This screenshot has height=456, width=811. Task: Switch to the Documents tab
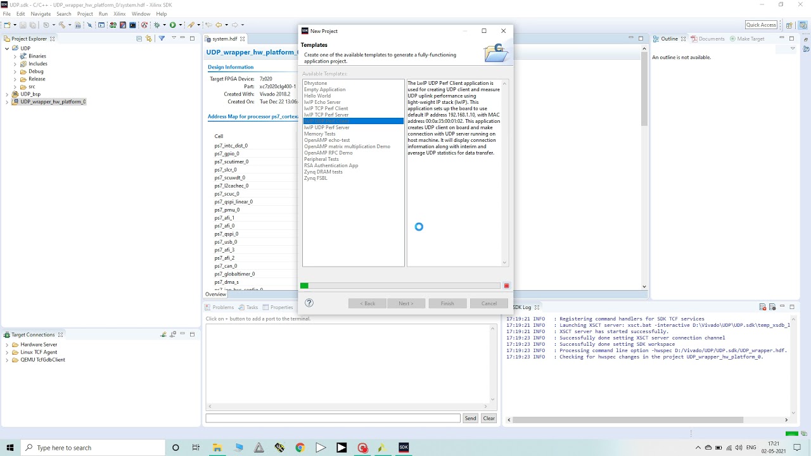click(707, 39)
